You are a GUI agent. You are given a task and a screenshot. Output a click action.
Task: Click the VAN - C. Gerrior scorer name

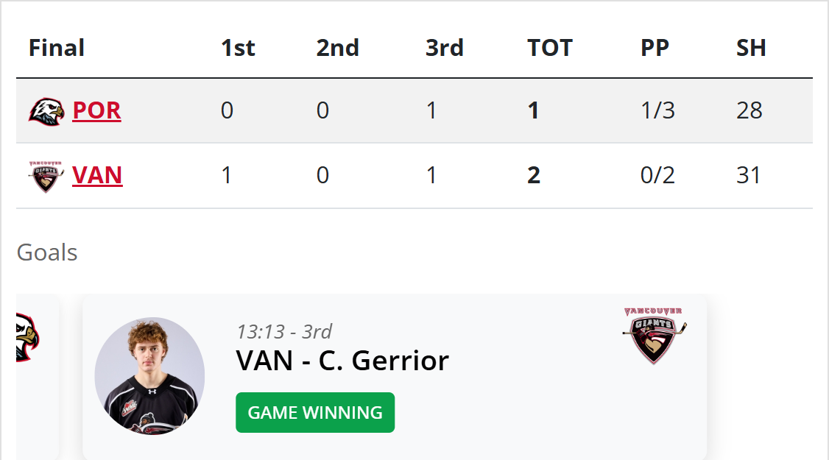click(342, 361)
